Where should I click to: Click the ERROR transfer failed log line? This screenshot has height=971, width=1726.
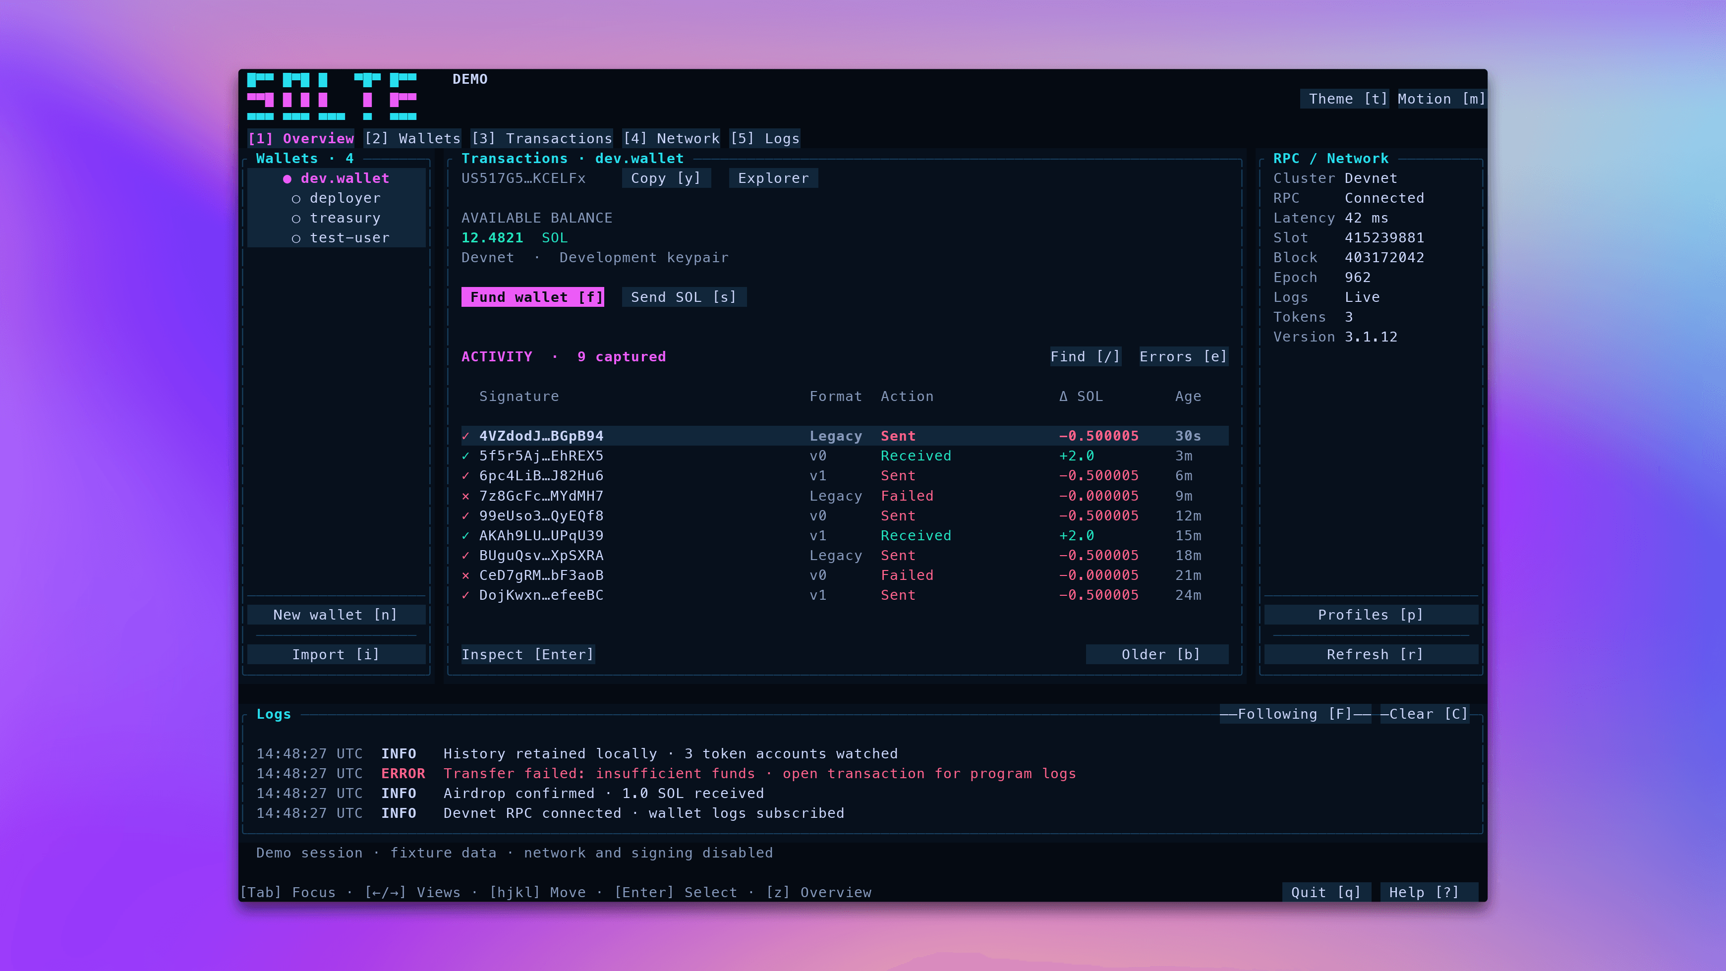(x=666, y=774)
